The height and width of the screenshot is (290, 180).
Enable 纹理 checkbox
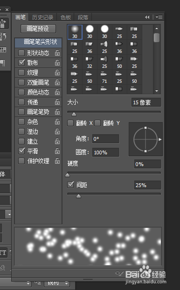tap(21, 72)
